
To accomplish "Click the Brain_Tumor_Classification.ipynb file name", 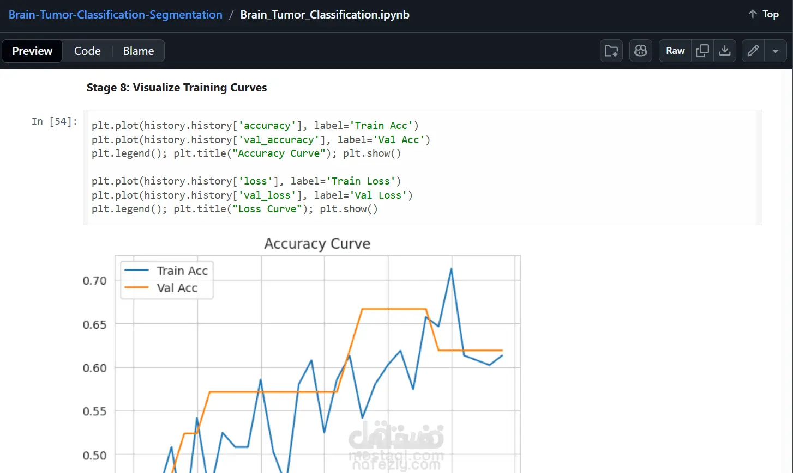I will point(325,15).
